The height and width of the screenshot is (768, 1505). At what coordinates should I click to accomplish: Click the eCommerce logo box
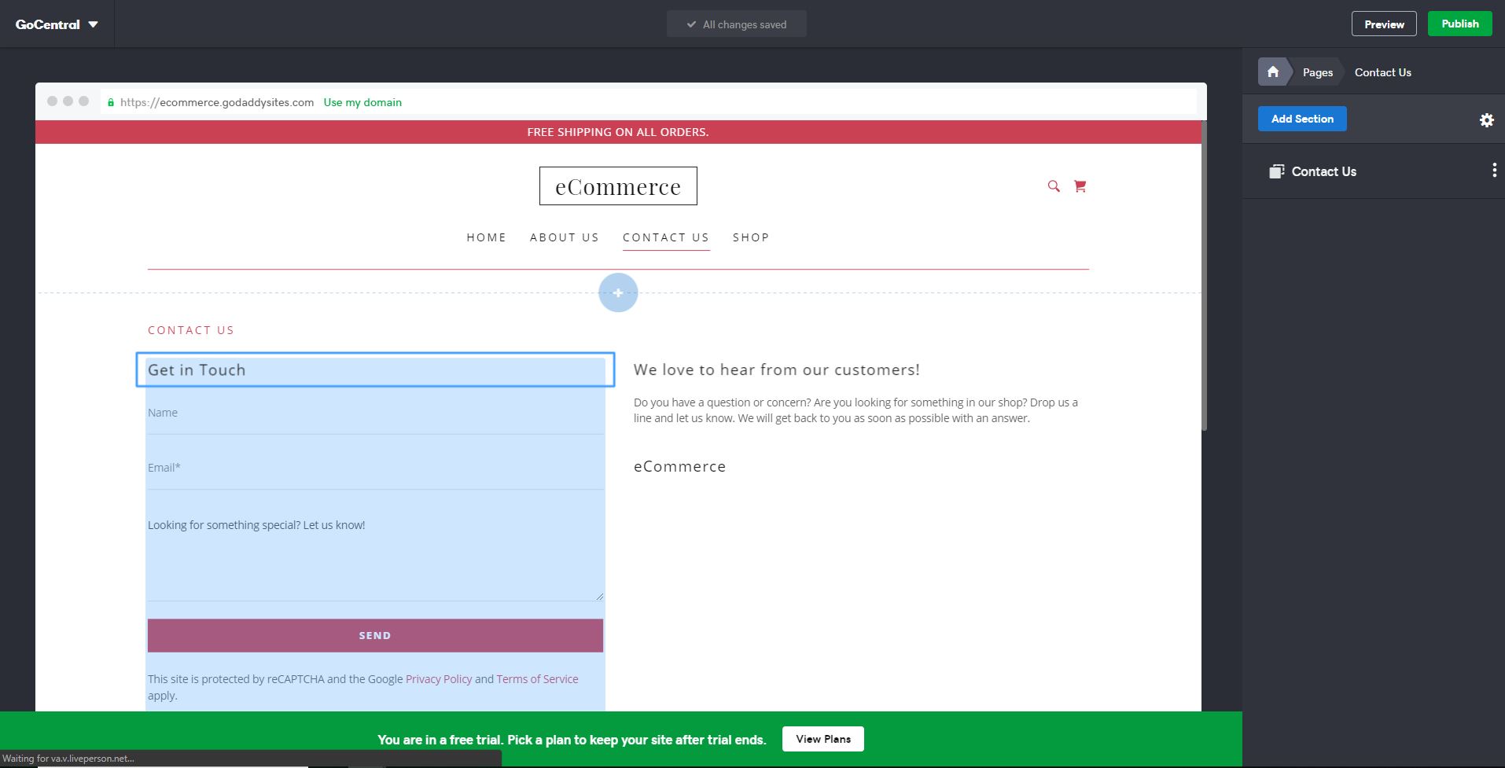tap(618, 186)
